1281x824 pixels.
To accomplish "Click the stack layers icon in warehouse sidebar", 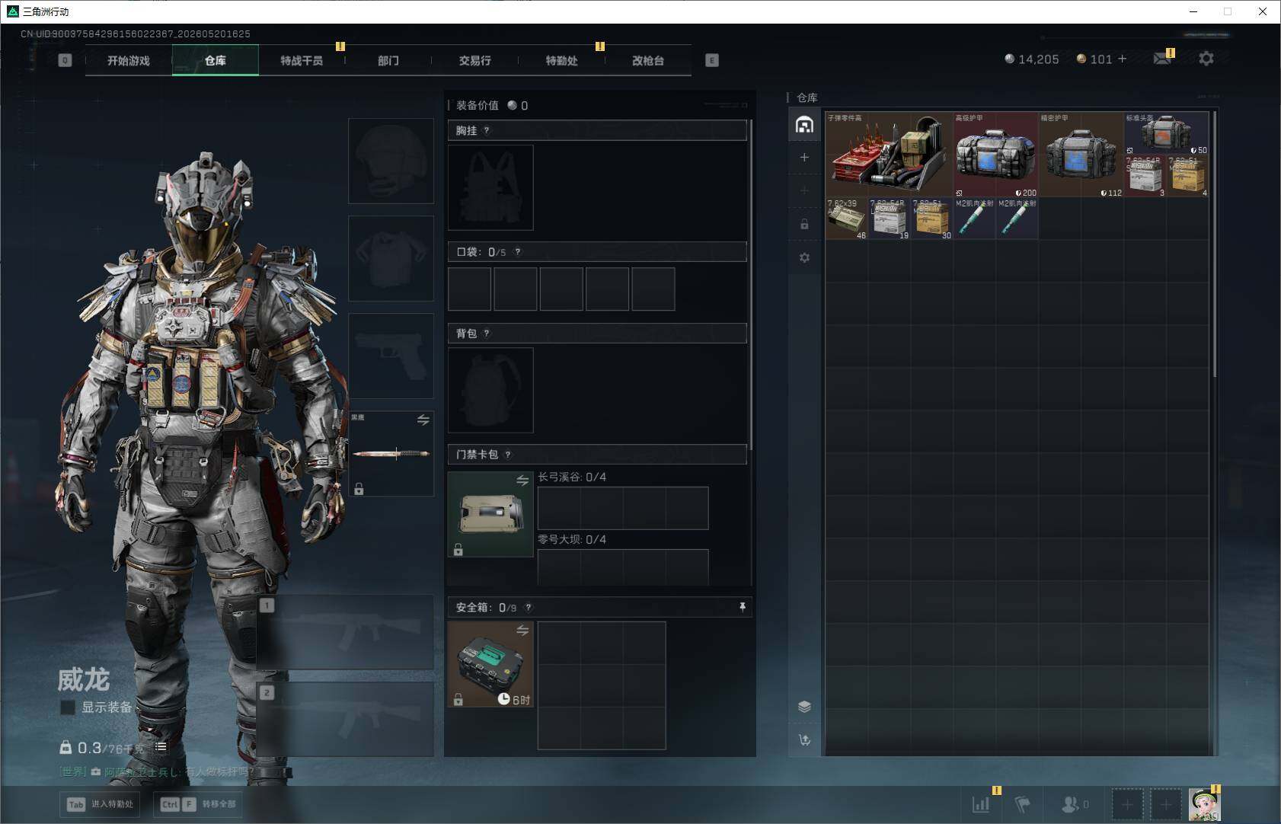I will tap(804, 707).
